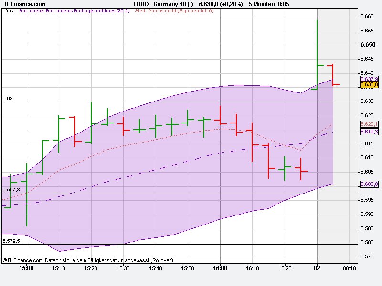The height and width of the screenshot is (286, 382).
Task: Open the Bol. unteres legend entry
Action: tap(59, 14)
